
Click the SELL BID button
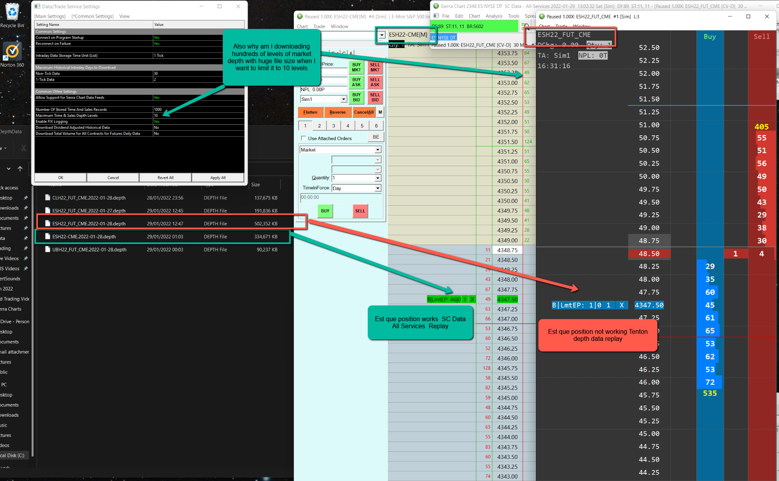[x=375, y=97]
